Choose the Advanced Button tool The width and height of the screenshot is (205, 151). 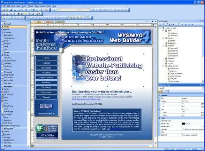click(10, 61)
